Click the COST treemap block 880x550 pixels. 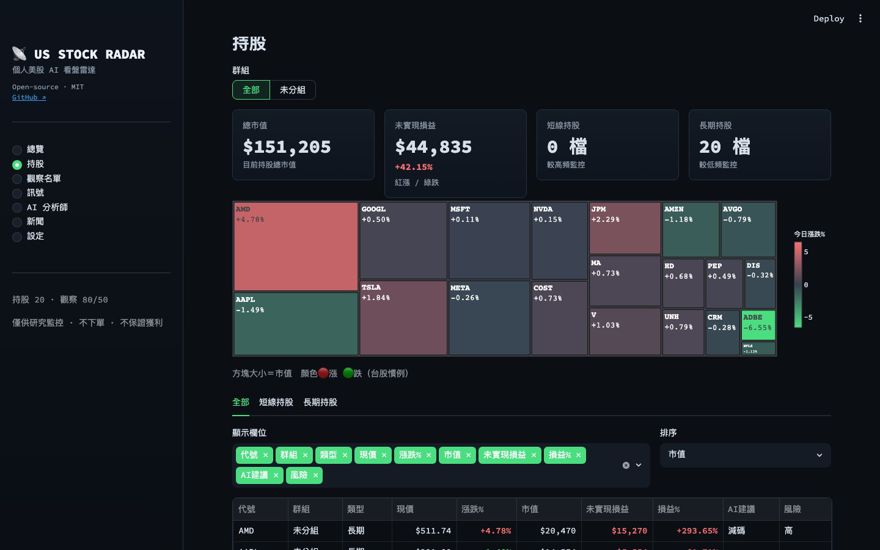coord(560,318)
